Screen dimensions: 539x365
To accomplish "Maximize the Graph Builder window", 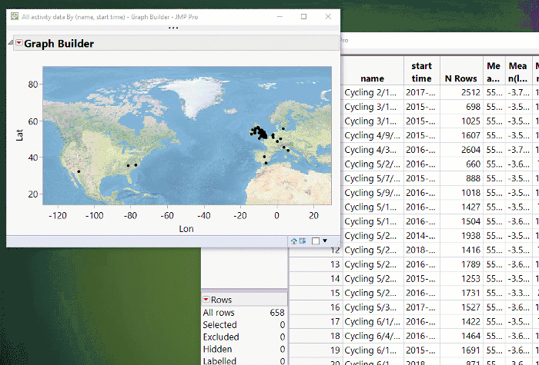I will [x=303, y=16].
